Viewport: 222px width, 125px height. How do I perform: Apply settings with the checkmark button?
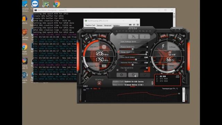(145, 75)
